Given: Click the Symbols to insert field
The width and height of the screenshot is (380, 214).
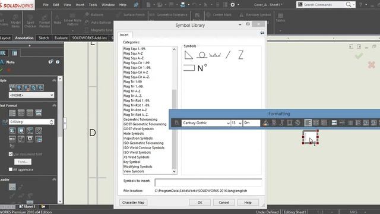Looking at the screenshot, I should coord(208,182).
